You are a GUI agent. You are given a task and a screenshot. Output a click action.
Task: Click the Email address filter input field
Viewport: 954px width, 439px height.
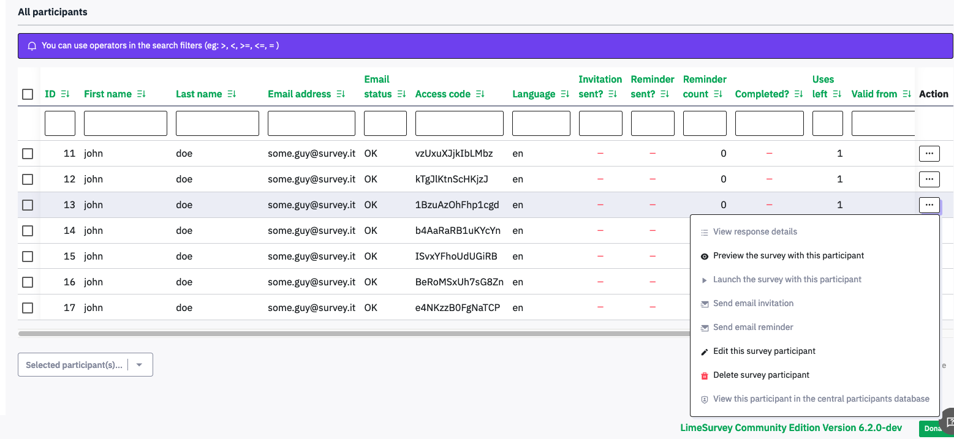pos(311,123)
